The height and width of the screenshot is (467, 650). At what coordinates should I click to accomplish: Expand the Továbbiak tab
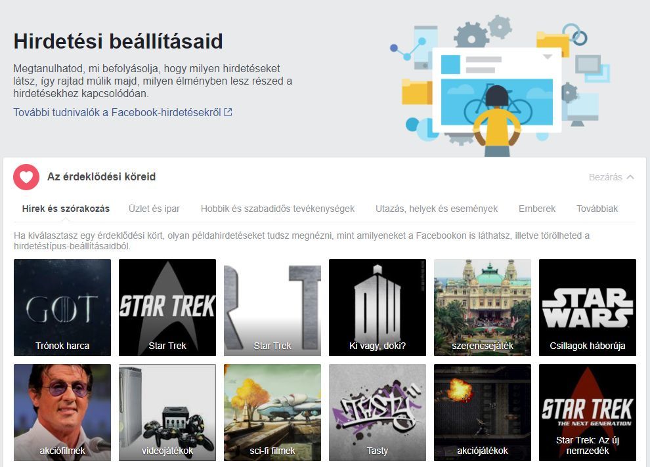coord(597,209)
